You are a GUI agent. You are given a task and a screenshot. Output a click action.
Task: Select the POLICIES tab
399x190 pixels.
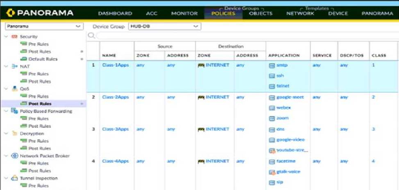point(223,14)
